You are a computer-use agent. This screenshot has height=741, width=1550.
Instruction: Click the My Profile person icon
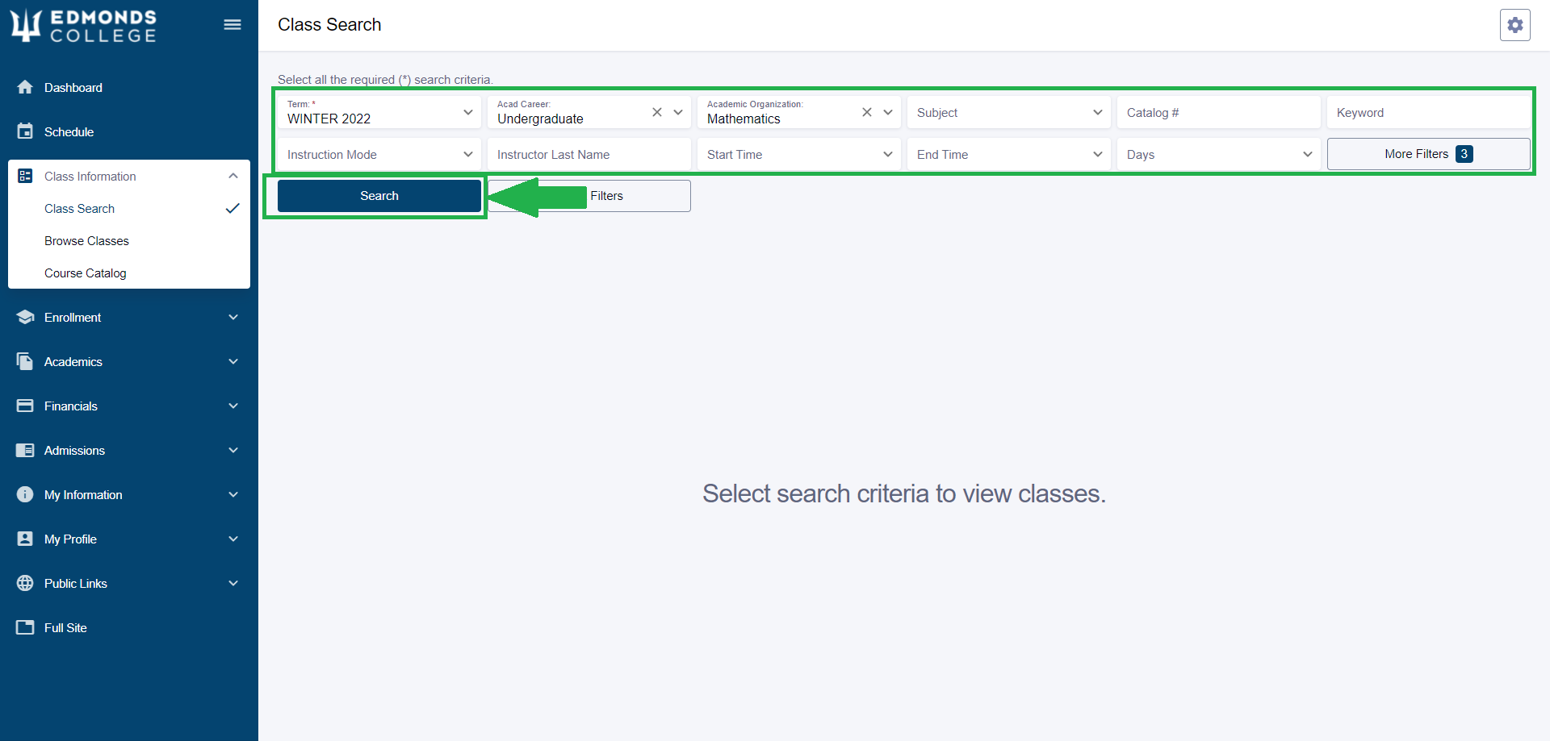coord(25,539)
